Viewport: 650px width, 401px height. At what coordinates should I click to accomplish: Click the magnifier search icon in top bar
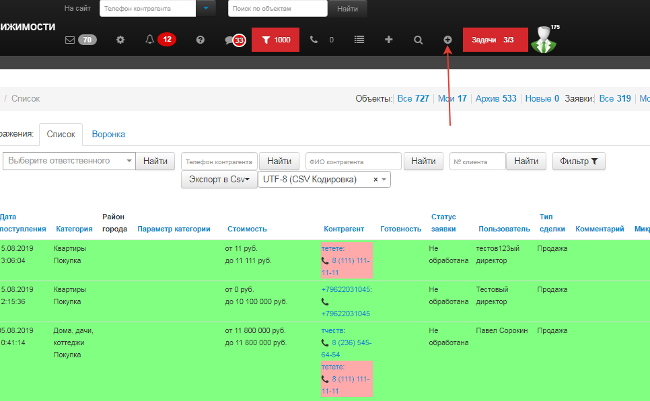pyautogui.click(x=419, y=40)
